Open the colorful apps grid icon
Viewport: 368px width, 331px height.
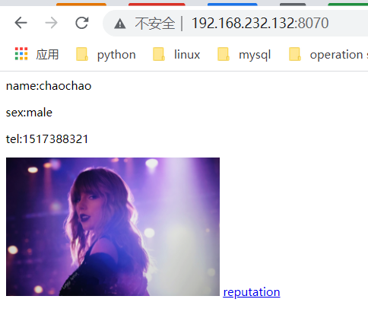[x=21, y=54]
